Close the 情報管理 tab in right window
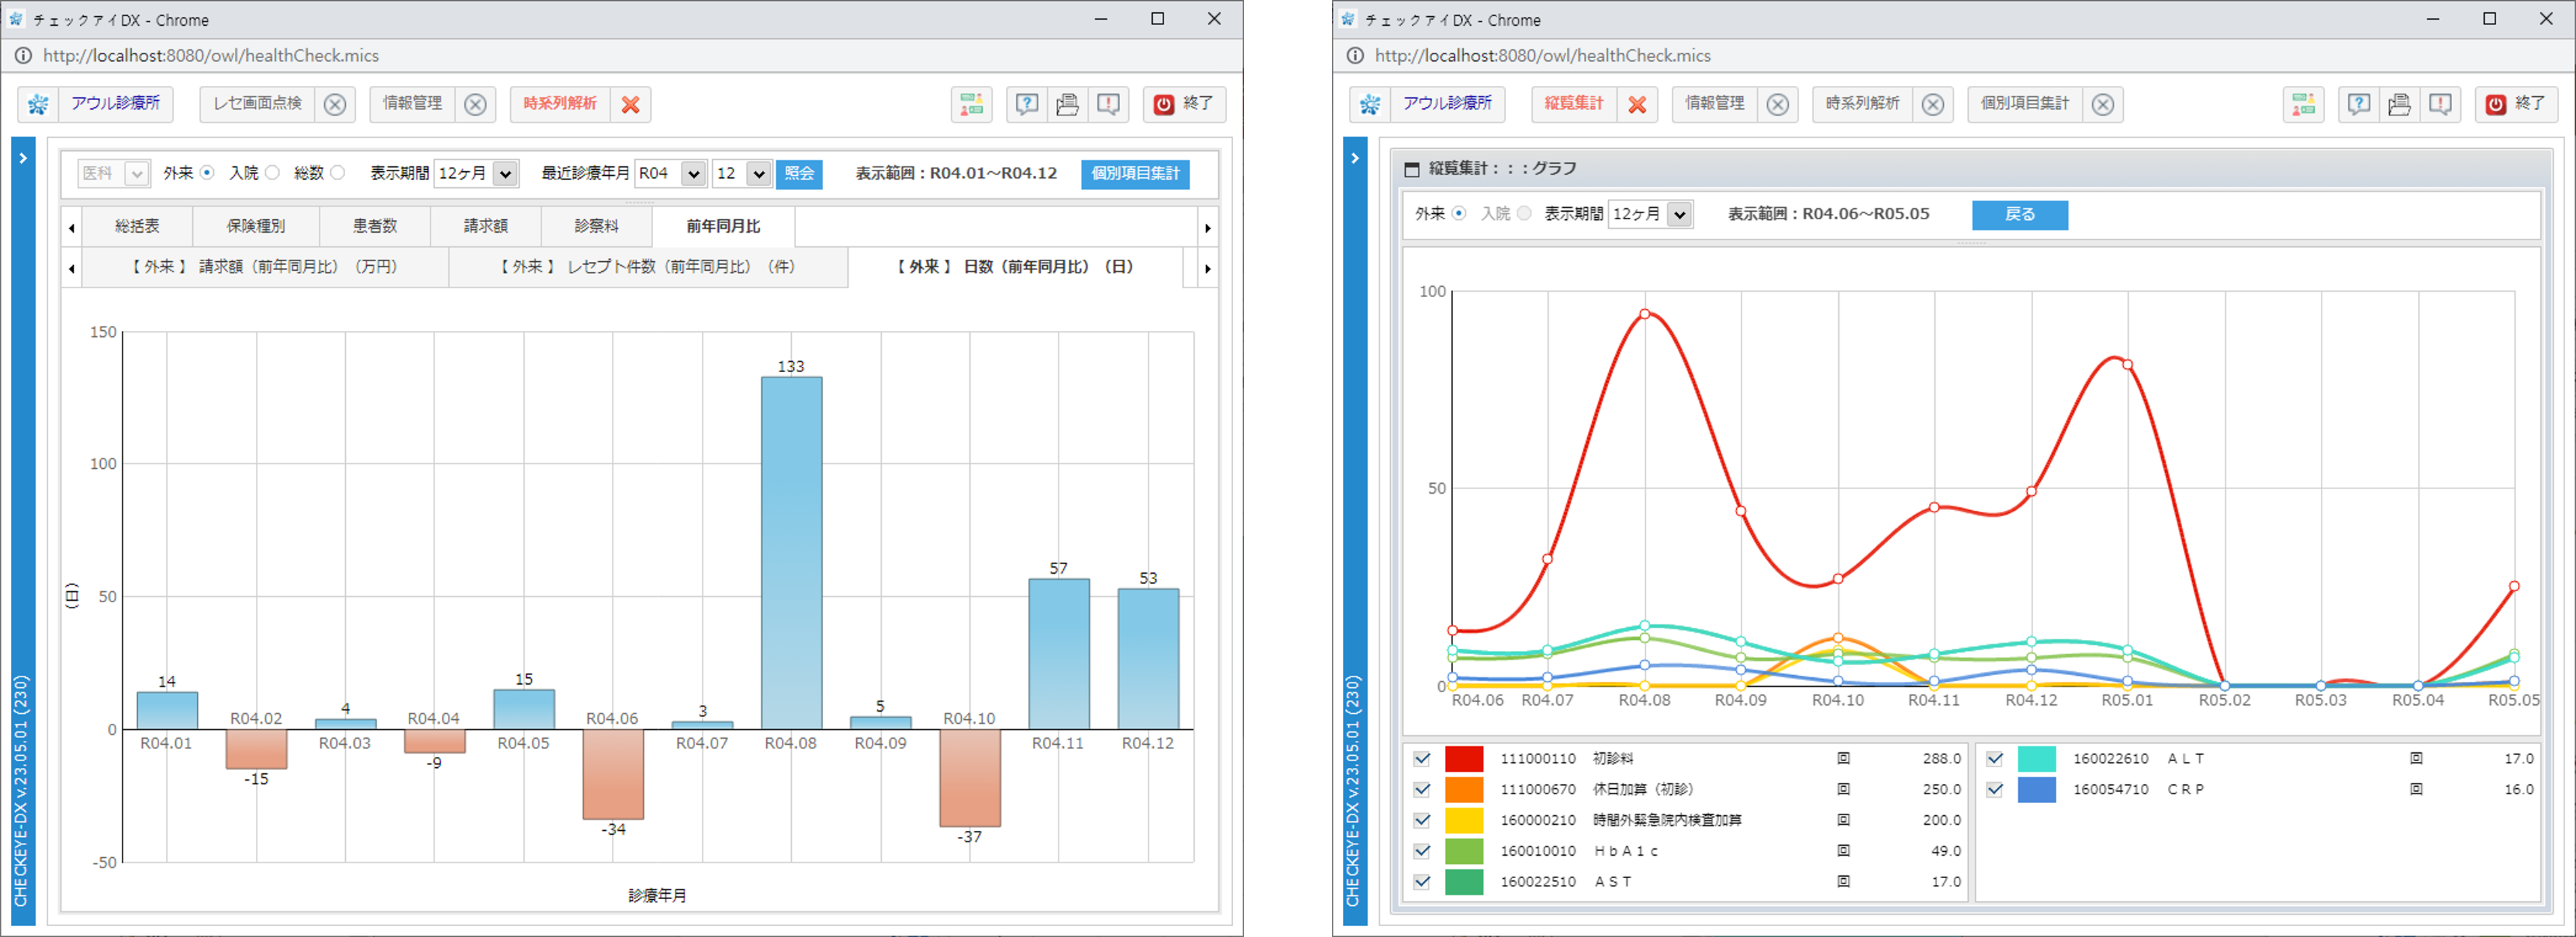The height and width of the screenshot is (937, 2576). pyautogui.click(x=1777, y=104)
